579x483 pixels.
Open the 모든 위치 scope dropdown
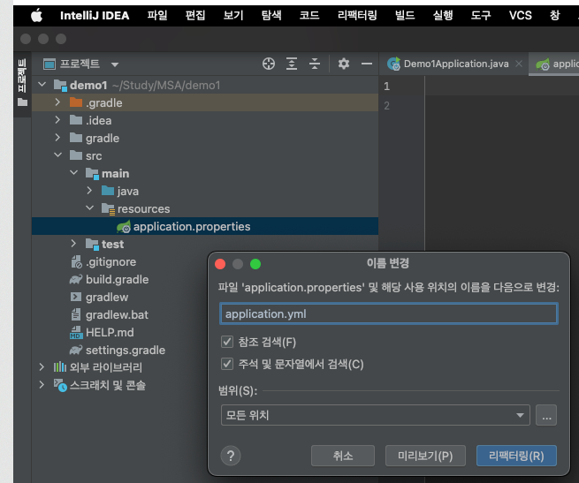click(376, 415)
